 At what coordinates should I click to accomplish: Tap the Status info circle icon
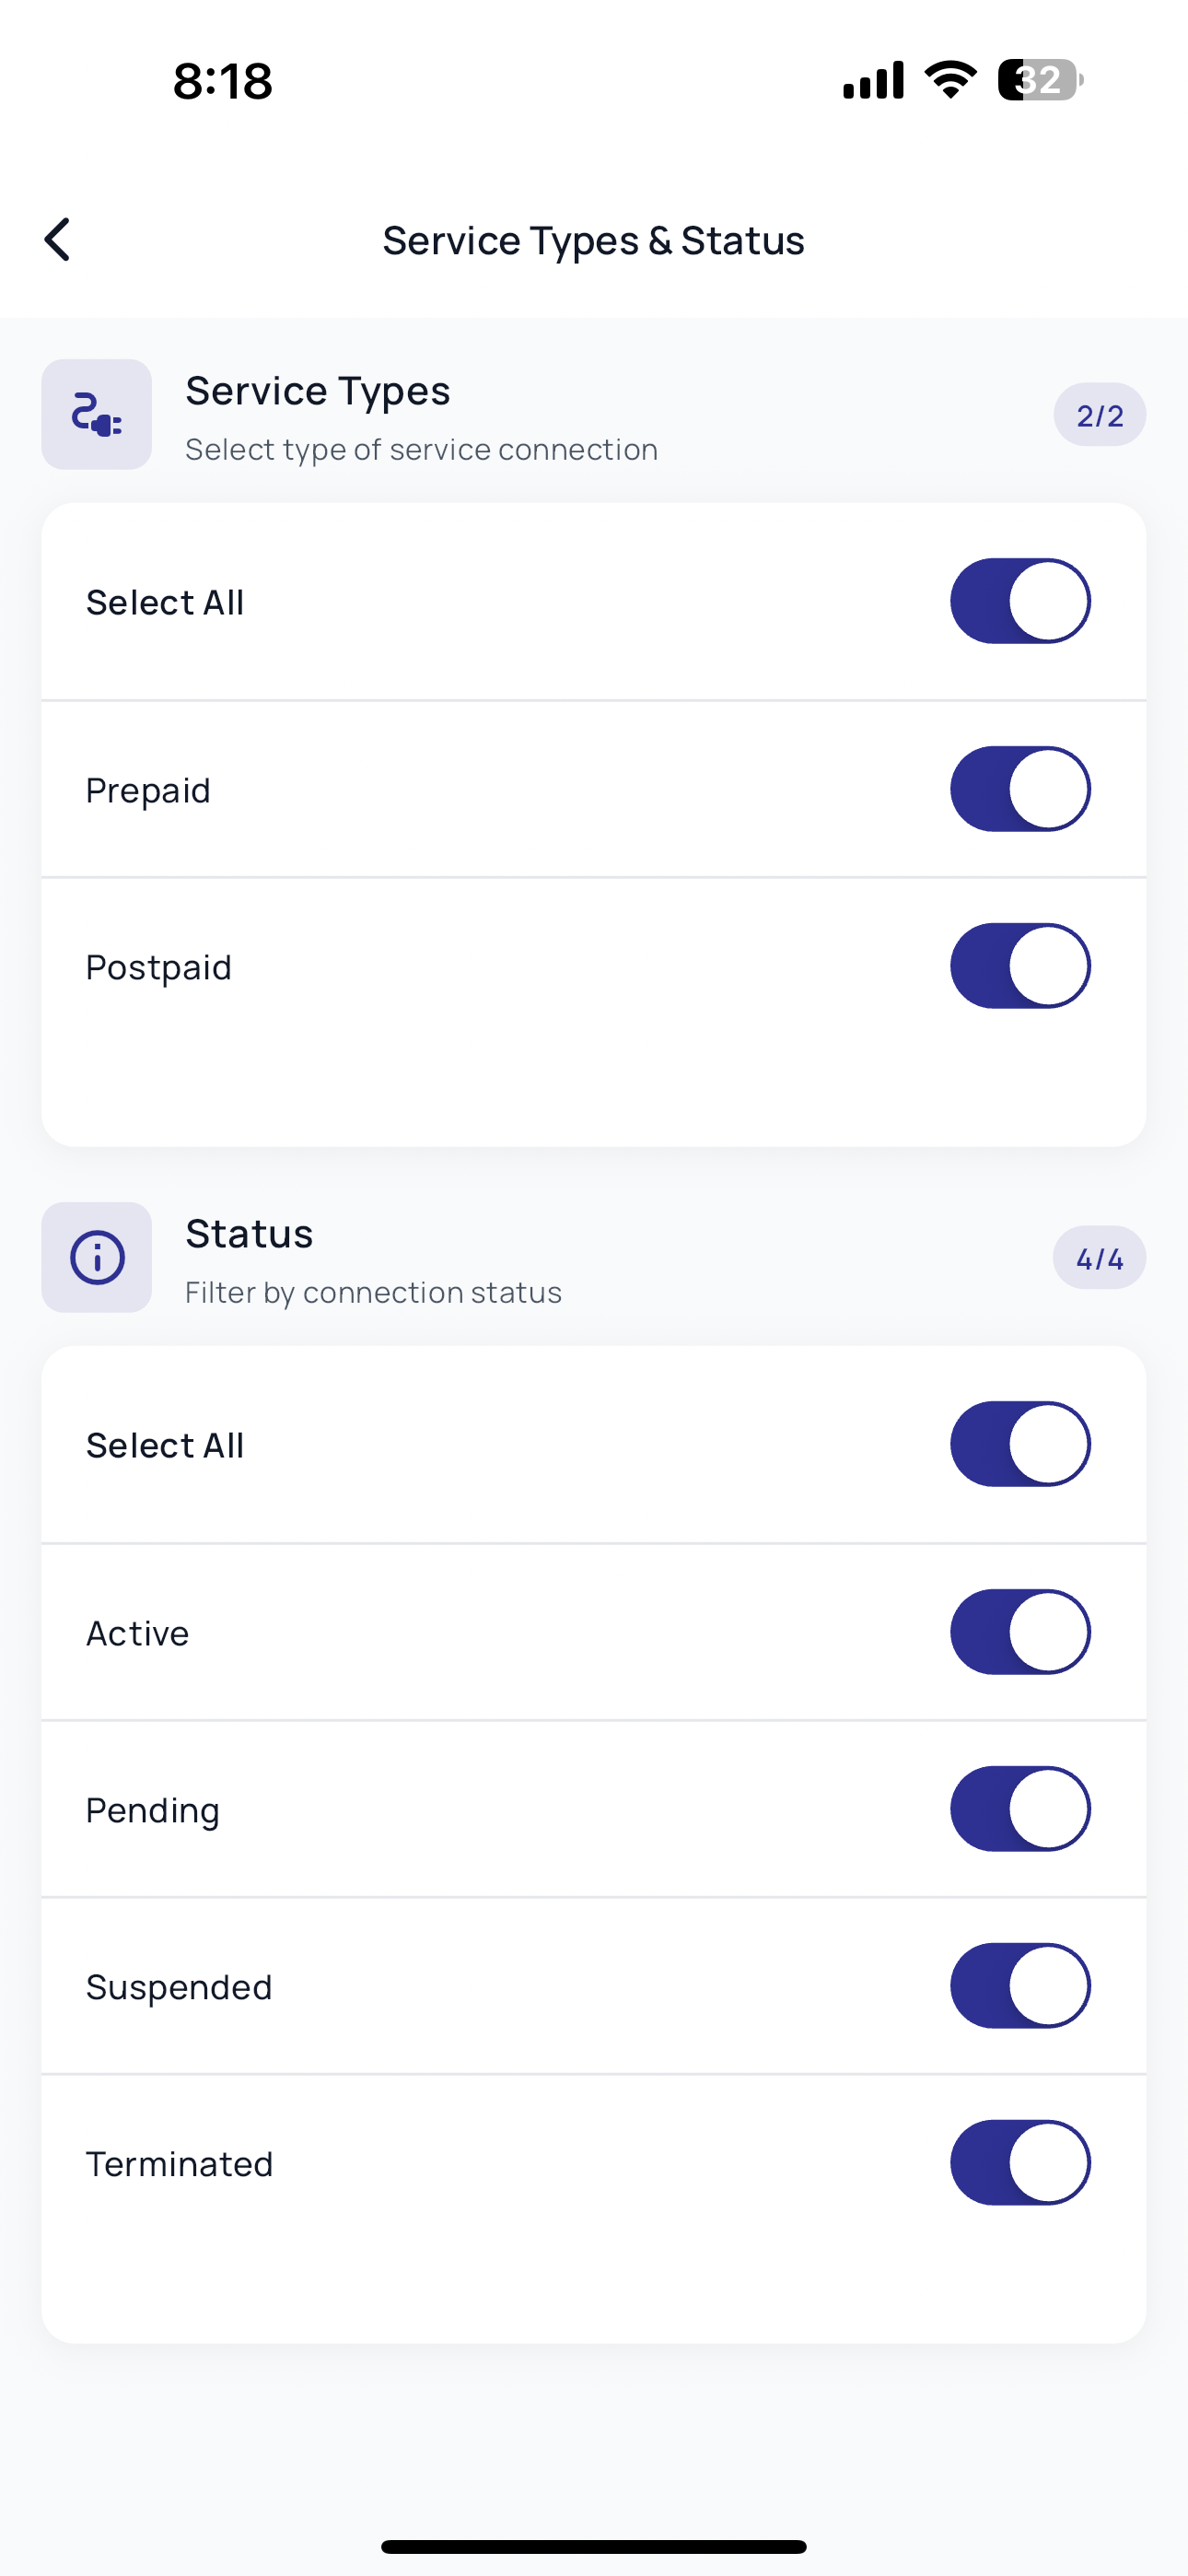97,1257
